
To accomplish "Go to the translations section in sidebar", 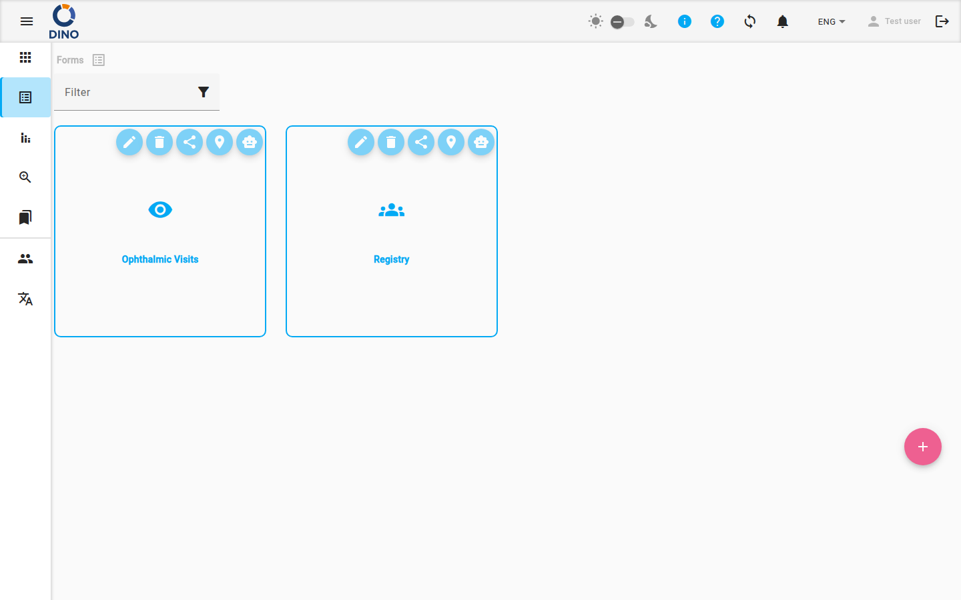I will (25, 299).
